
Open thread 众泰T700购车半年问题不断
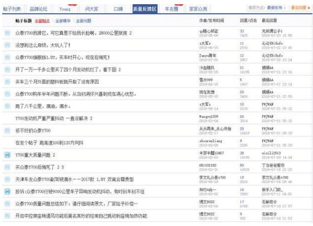(76, 94)
